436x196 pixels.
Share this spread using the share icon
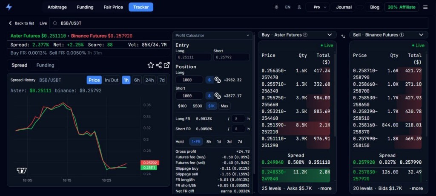click(x=159, y=65)
